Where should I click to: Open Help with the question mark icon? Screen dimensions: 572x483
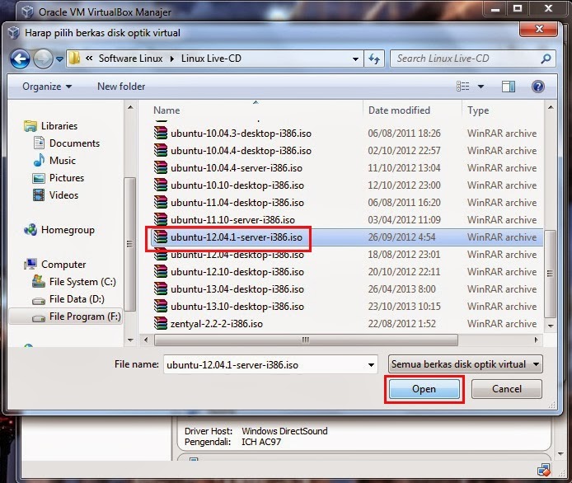pyautogui.click(x=538, y=87)
